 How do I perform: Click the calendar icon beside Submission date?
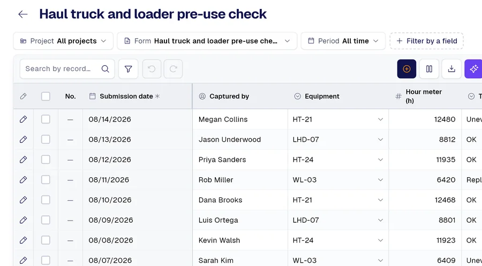pos(92,96)
